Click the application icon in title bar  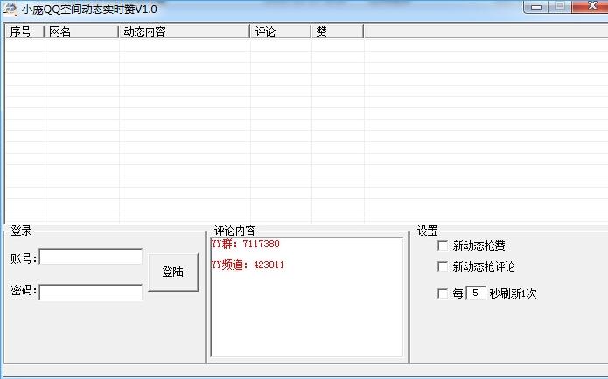tap(10, 10)
